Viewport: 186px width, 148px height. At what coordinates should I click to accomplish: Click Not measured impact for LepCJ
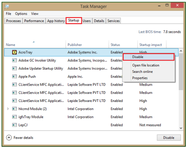click(x=150, y=125)
